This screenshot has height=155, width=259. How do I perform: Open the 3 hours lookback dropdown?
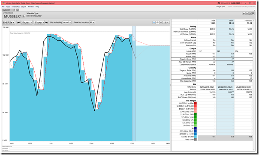pos(27,22)
